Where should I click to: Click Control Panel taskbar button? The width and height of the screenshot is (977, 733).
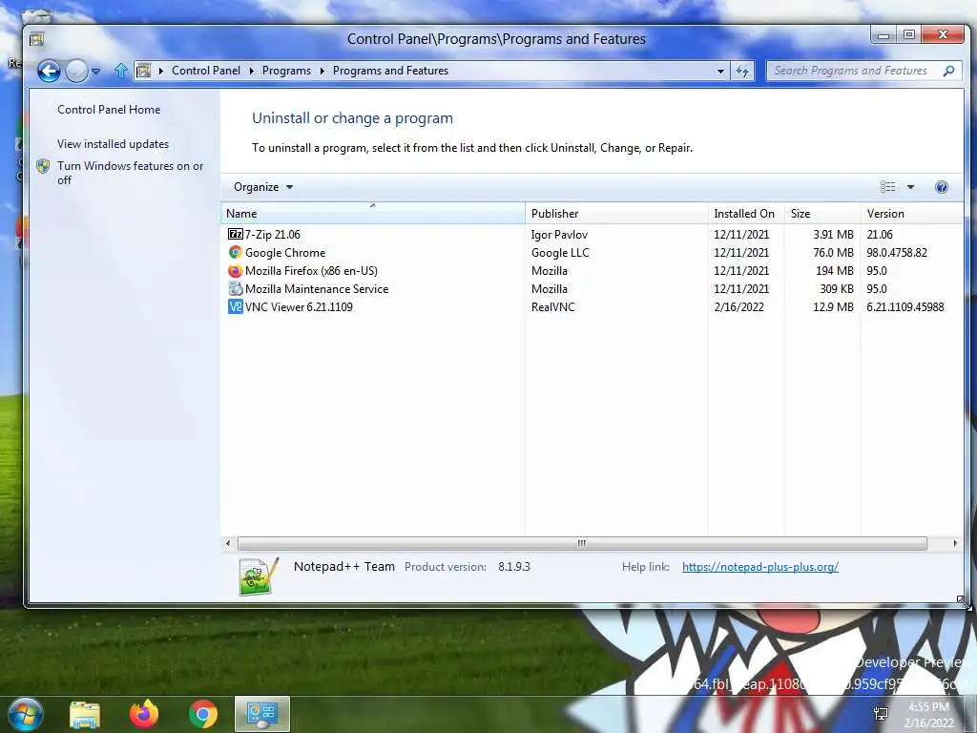262,714
